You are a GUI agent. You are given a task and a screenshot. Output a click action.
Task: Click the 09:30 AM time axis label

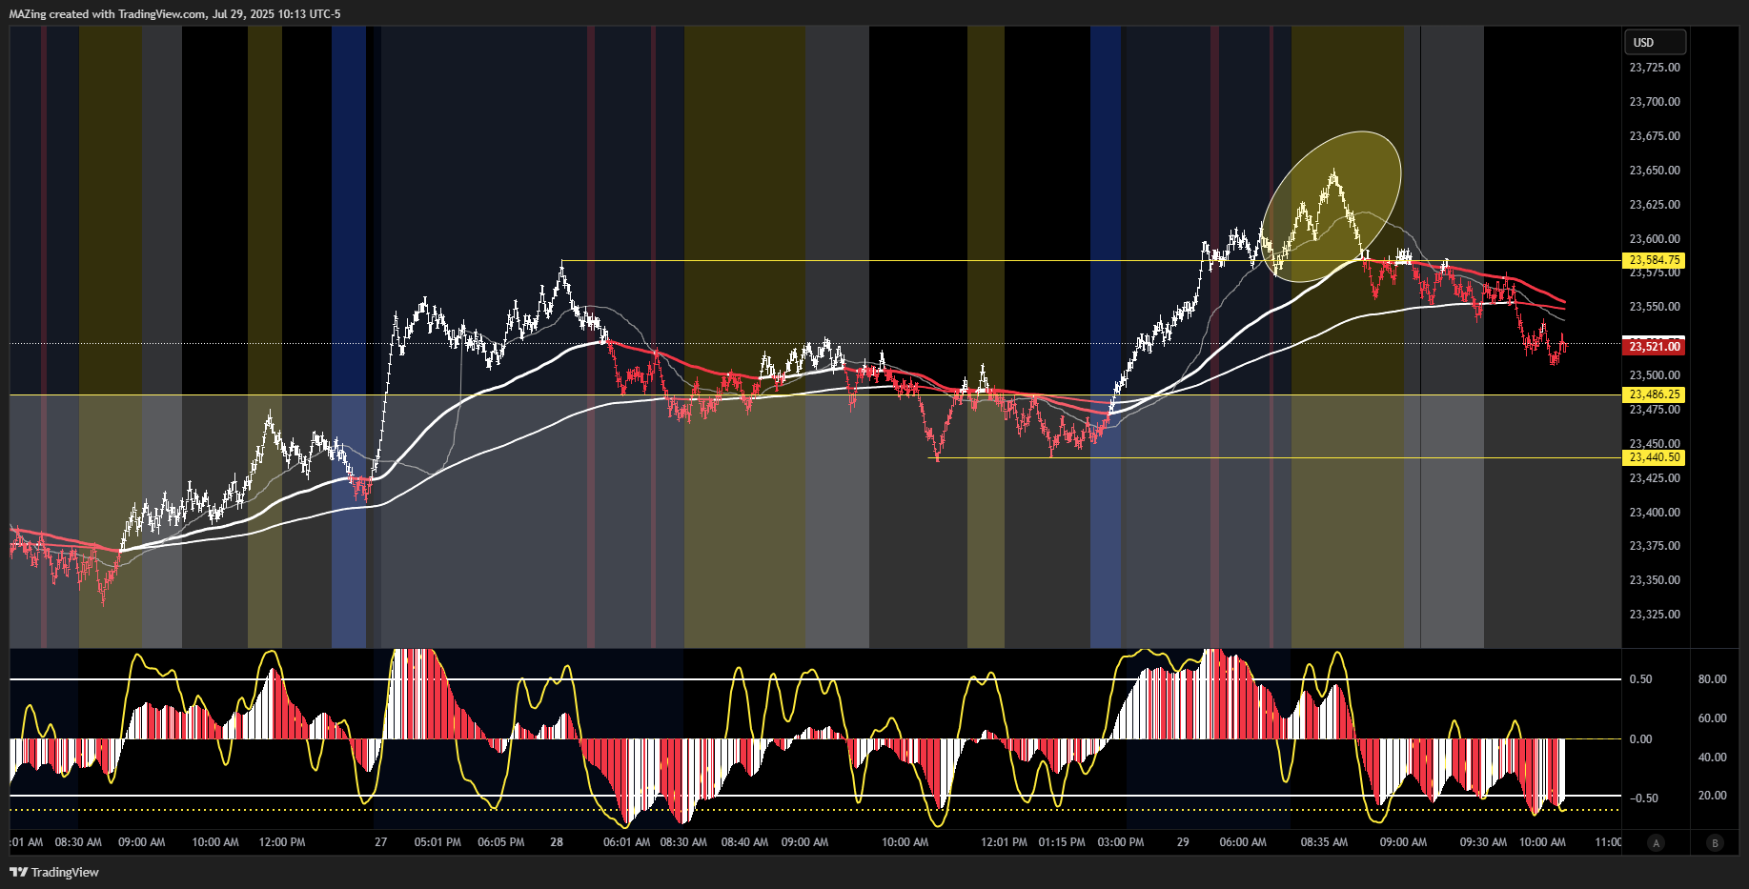1483,842
